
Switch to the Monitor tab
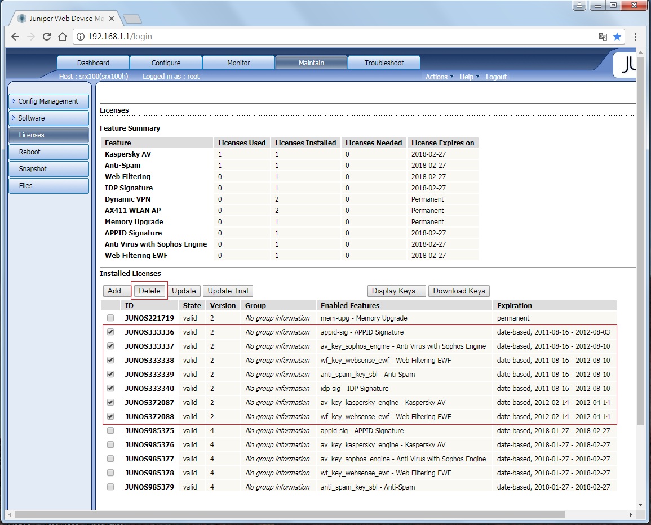(x=239, y=63)
